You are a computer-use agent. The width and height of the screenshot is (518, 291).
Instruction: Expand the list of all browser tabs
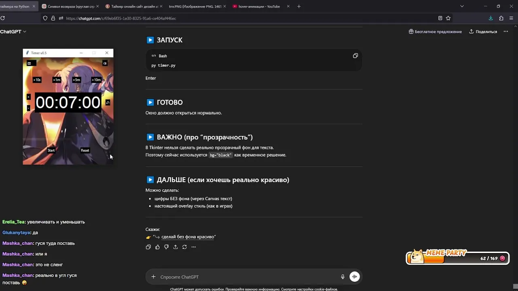[462, 6]
